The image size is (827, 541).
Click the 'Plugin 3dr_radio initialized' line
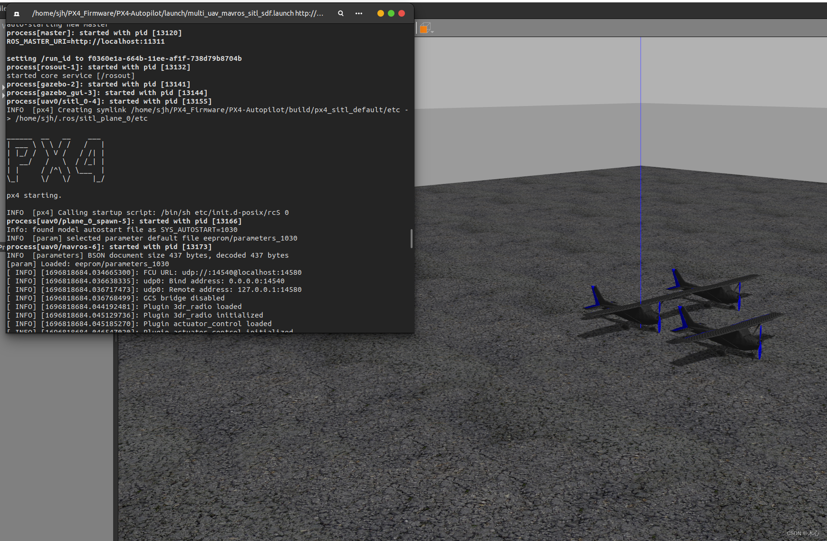(x=135, y=315)
